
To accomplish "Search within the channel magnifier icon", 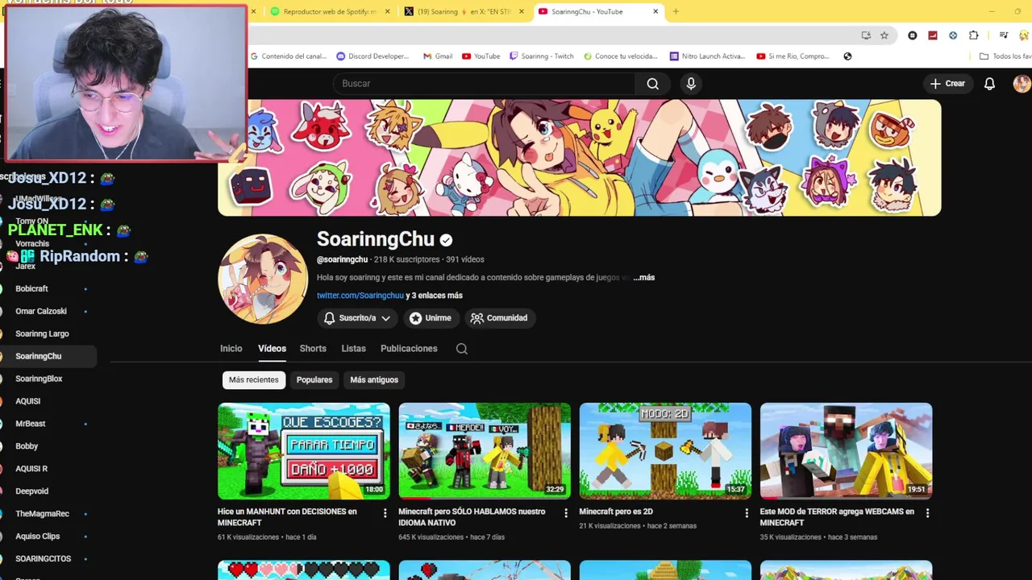I will 461,349.
